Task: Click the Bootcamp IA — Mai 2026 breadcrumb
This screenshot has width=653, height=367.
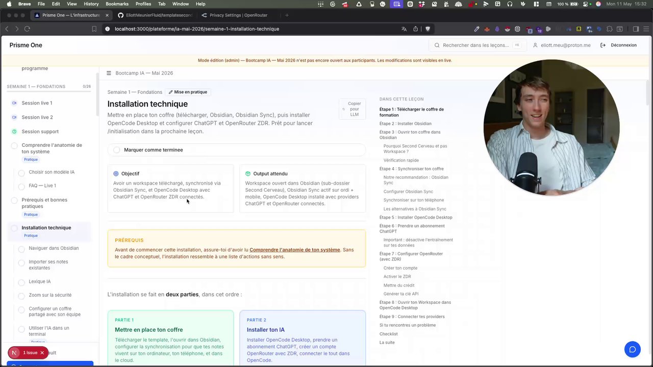Action: [x=144, y=73]
